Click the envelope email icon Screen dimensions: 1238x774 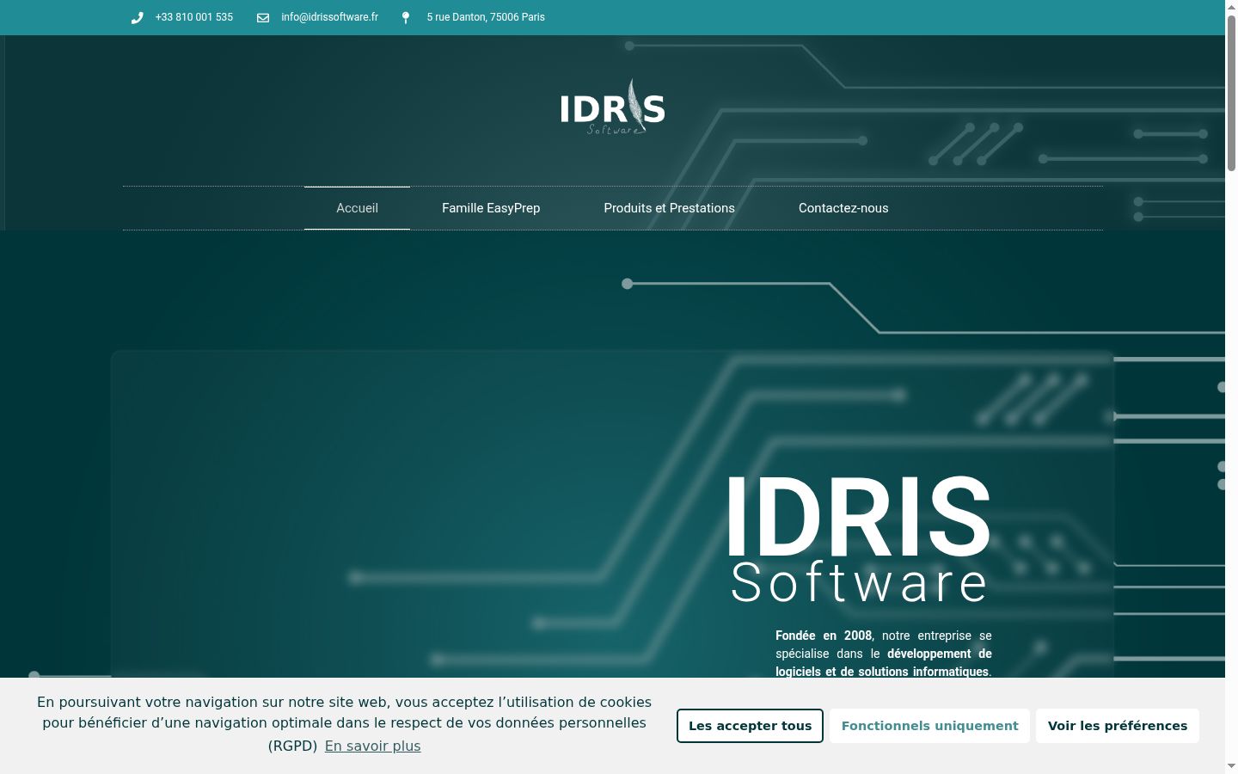263,17
